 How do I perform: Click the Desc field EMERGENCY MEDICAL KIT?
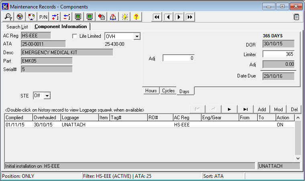[67, 52]
